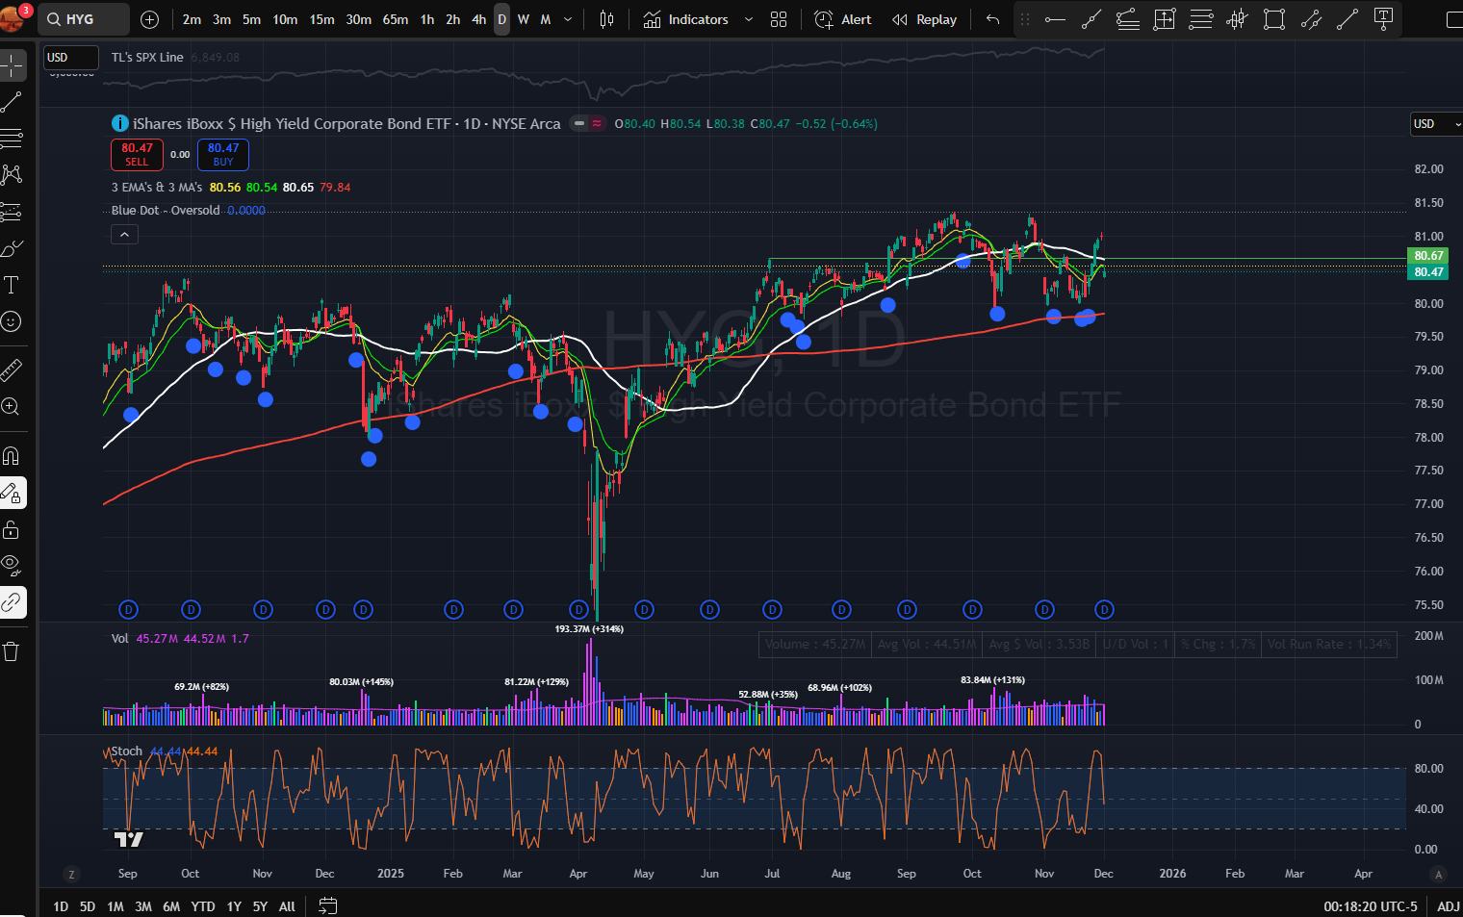Select the W weekly timeframe
Viewport: 1463px width, 917px height.
coord(524,19)
